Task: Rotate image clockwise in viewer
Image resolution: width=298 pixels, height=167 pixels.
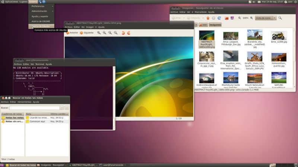Action: click(129, 33)
